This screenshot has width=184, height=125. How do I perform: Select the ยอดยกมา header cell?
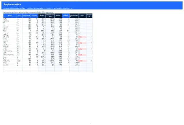pos(34,16)
